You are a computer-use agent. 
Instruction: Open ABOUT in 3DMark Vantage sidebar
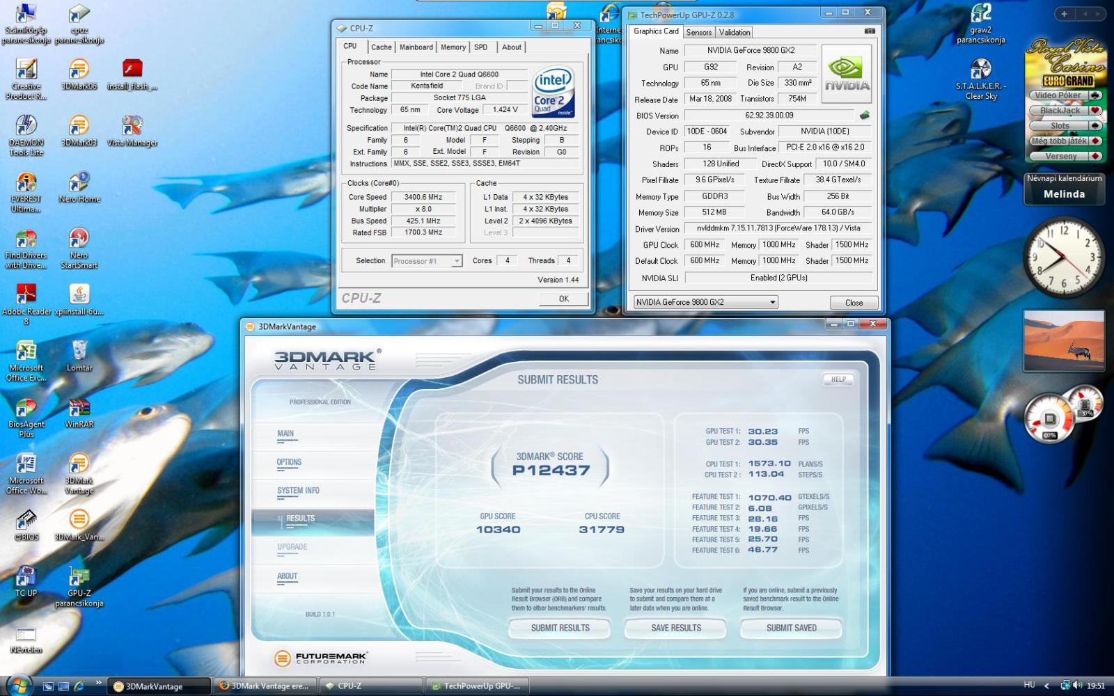click(x=287, y=576)
